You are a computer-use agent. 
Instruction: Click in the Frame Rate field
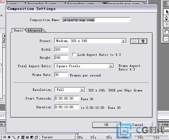61,75
